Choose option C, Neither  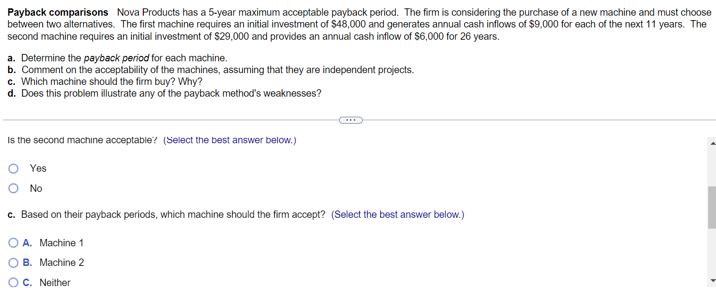[x=13, y=282]
